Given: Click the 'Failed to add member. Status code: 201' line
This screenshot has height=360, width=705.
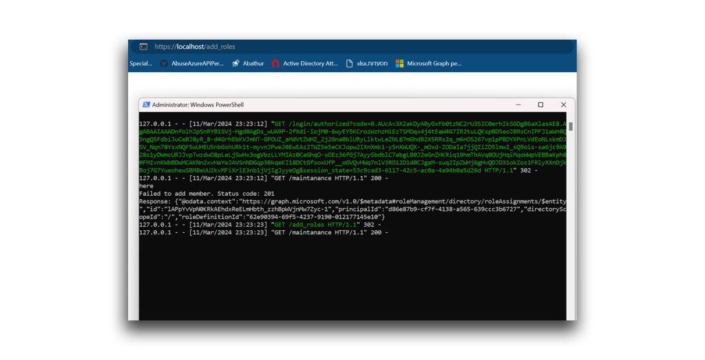Looking at the screenshot, I should click(207, 194).
